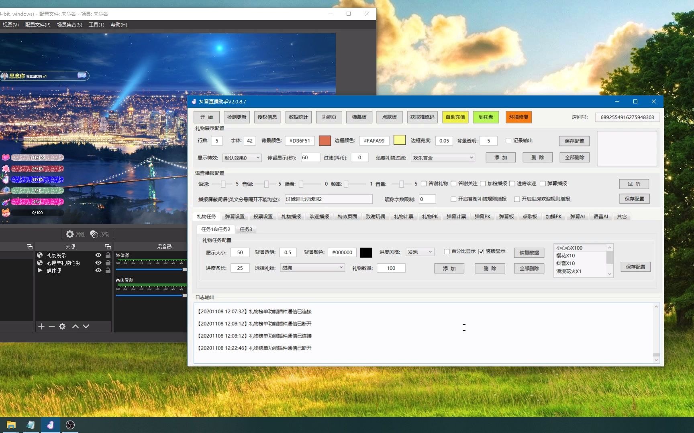Switch to the 礼物PK tab

[430, 216]
